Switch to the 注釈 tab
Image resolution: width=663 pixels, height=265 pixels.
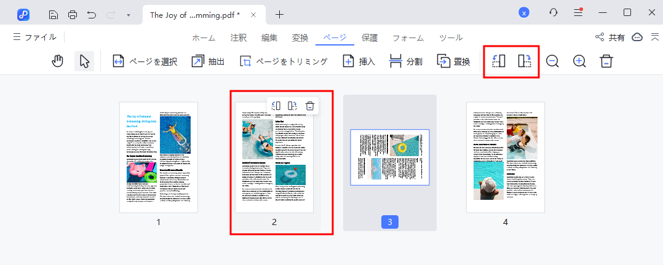tap(238, 38)
